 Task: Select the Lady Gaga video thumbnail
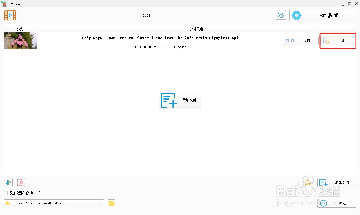[20, 41]
